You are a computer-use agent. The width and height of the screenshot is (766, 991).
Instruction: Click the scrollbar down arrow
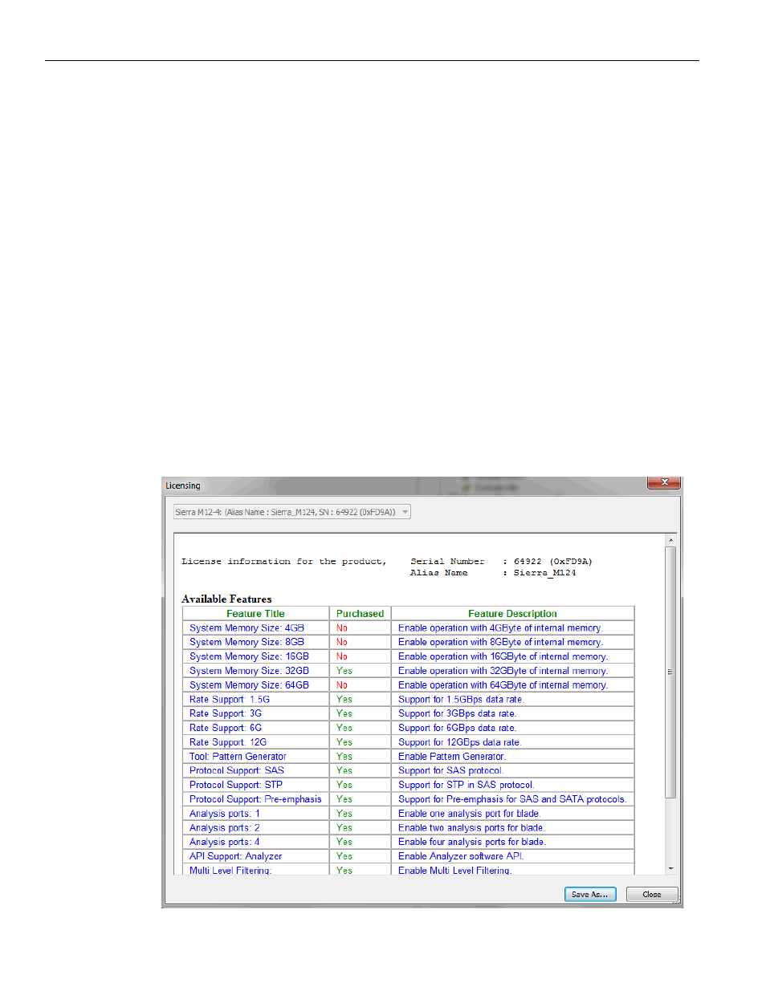point(670,868)
